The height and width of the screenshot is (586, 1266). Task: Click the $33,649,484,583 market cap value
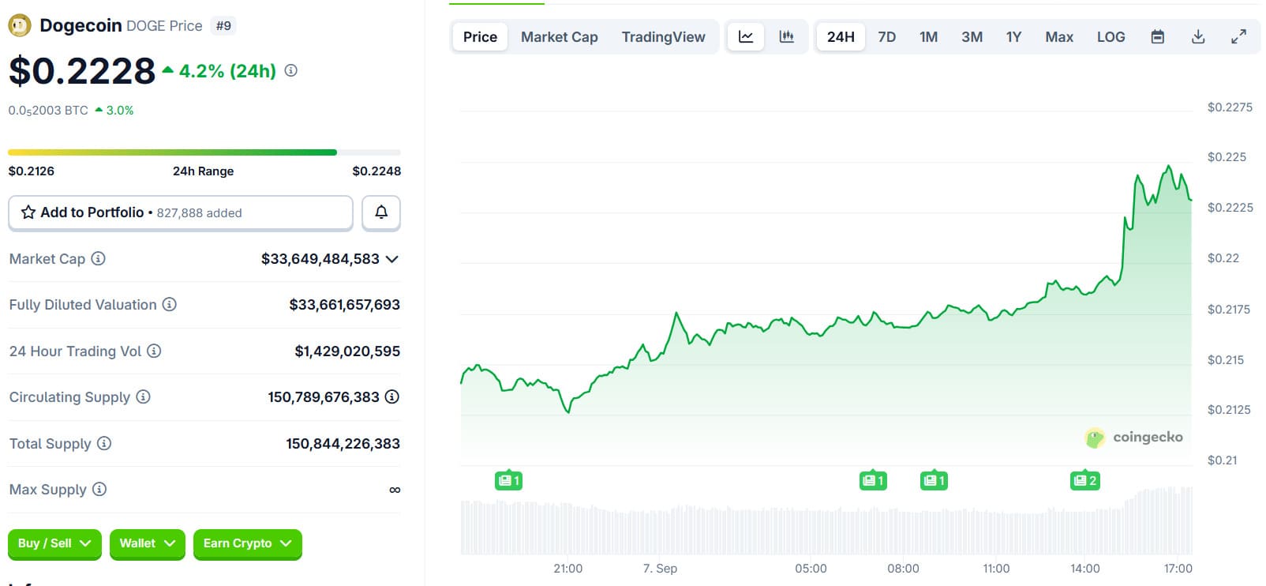pos(320,259)
